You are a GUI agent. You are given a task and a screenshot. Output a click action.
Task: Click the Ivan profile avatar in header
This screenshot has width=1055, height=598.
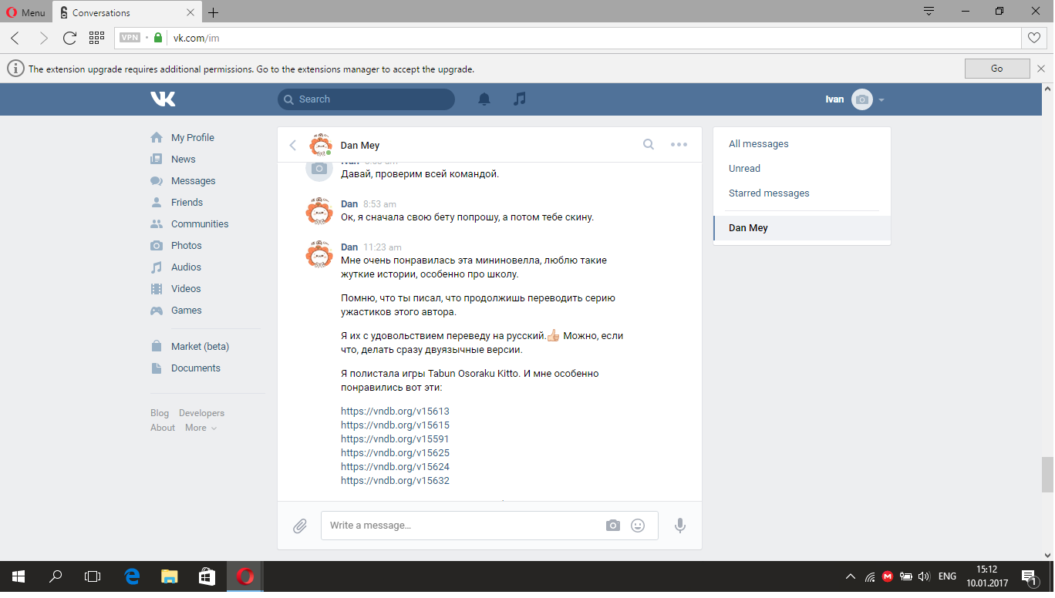[x=862, y=99]
